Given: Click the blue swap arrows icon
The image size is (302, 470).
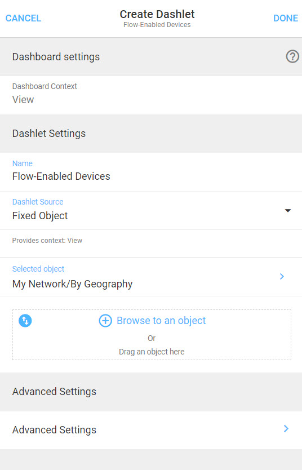Looking at the screenshot, I should [25, 321].
